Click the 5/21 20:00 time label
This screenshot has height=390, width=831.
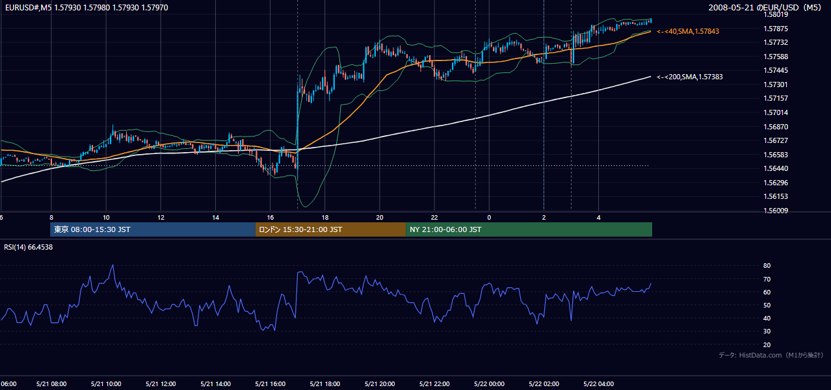(x=380, y=384)
